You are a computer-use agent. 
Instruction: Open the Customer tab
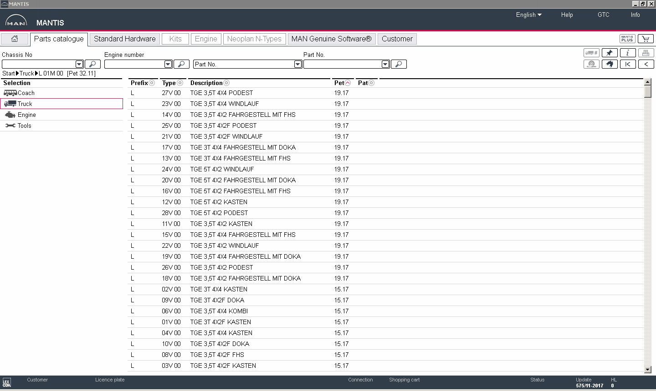[397, 39]
